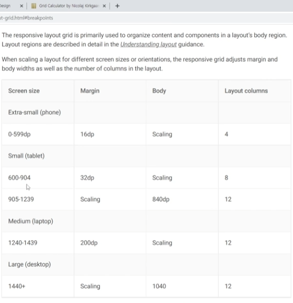This screenshot has width=293, height=303.
Task: Click the Margin column header
Action: pos(90,91)
